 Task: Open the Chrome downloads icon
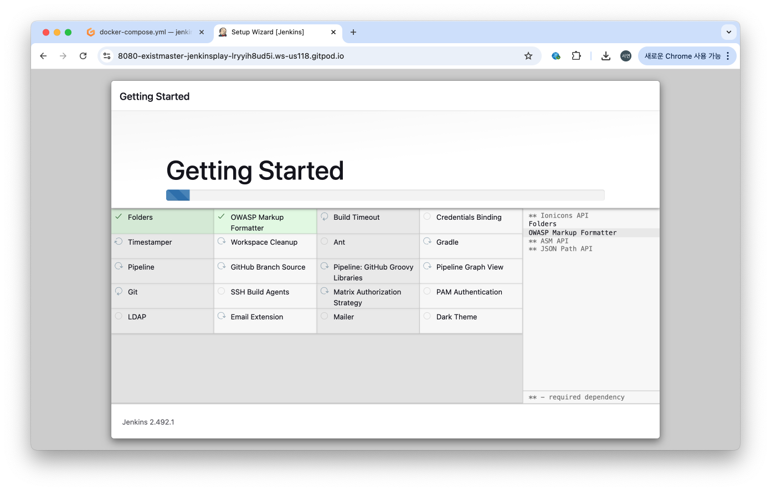606,56
